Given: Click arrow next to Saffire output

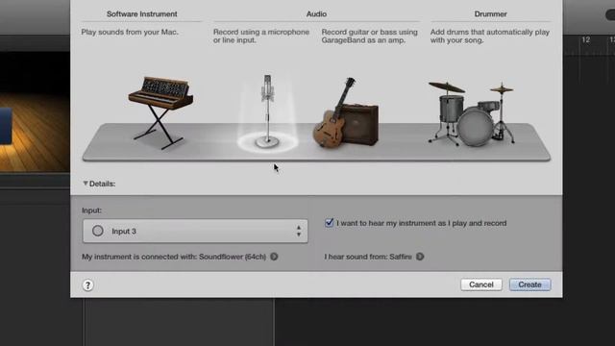Looking at the screenshot, I should tap(420, 257).
